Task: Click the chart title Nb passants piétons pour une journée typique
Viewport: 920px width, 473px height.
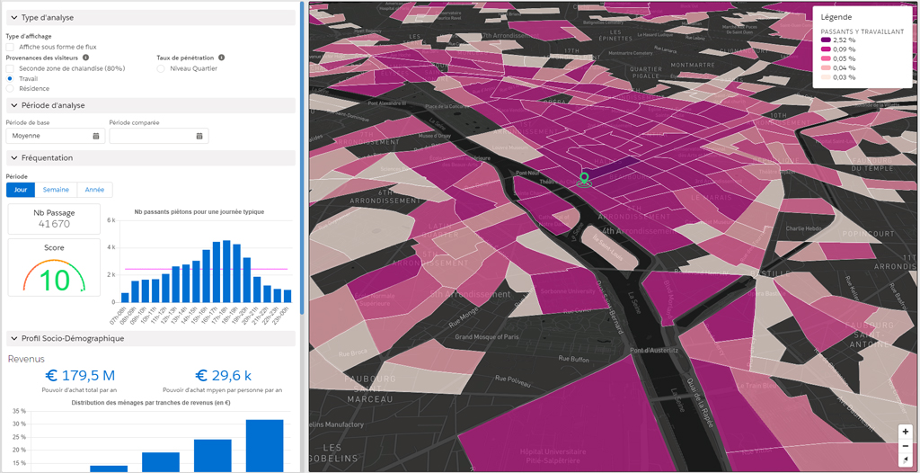Action: click(199, 211)
